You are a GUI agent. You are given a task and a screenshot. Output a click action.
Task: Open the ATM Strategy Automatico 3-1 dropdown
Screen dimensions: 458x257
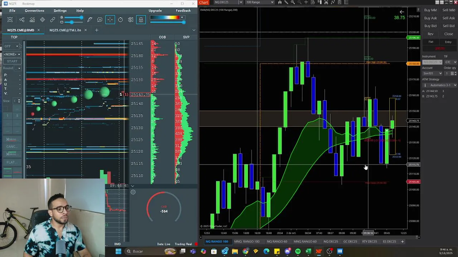click(440, 85)
